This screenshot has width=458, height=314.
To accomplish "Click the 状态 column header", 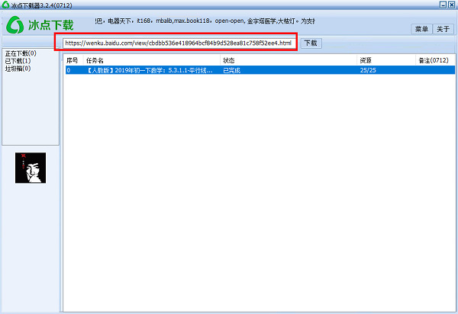I will coord(229,60).
